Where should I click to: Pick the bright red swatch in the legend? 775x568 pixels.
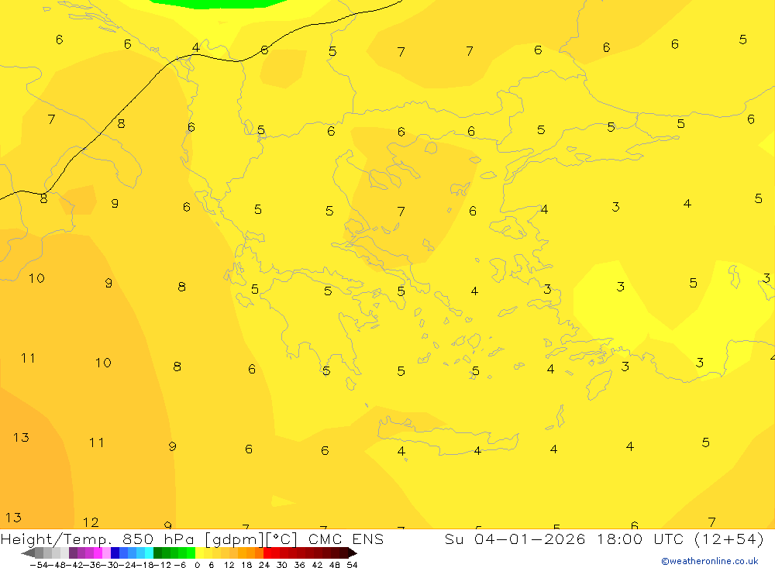pos(267,553)
